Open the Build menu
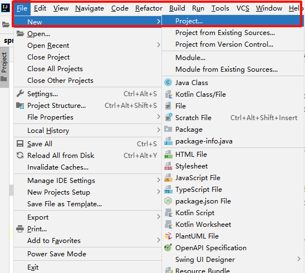Image resolution: width=305 pixels, height=273 pixels. [x=177, y=8]
